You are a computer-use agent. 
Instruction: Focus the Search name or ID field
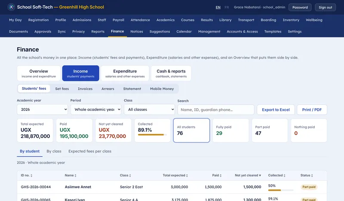[x=216, y=110]
